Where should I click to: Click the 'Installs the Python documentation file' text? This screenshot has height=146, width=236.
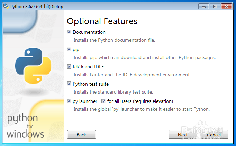[x=114, y=40]
